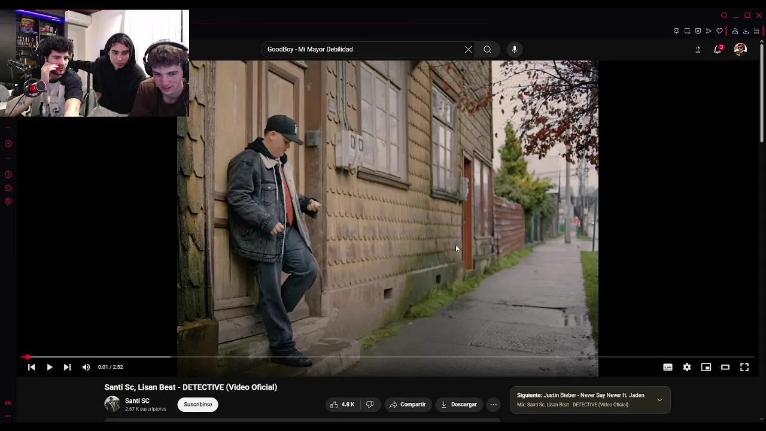This screenshot has height=431, width=766.
Task: Open more actions three-dot menu
Action: (x=494, y=405)
